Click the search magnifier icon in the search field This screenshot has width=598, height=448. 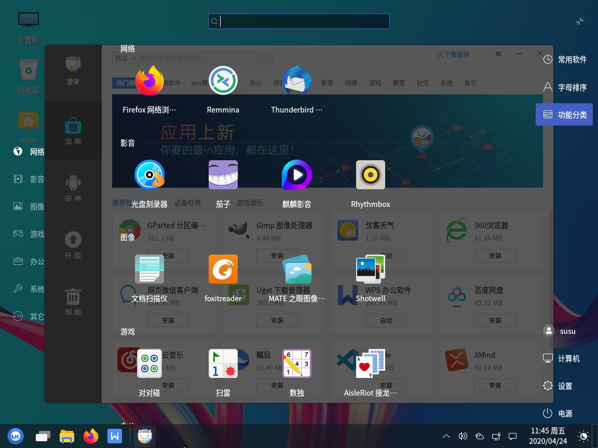[214, 21]
